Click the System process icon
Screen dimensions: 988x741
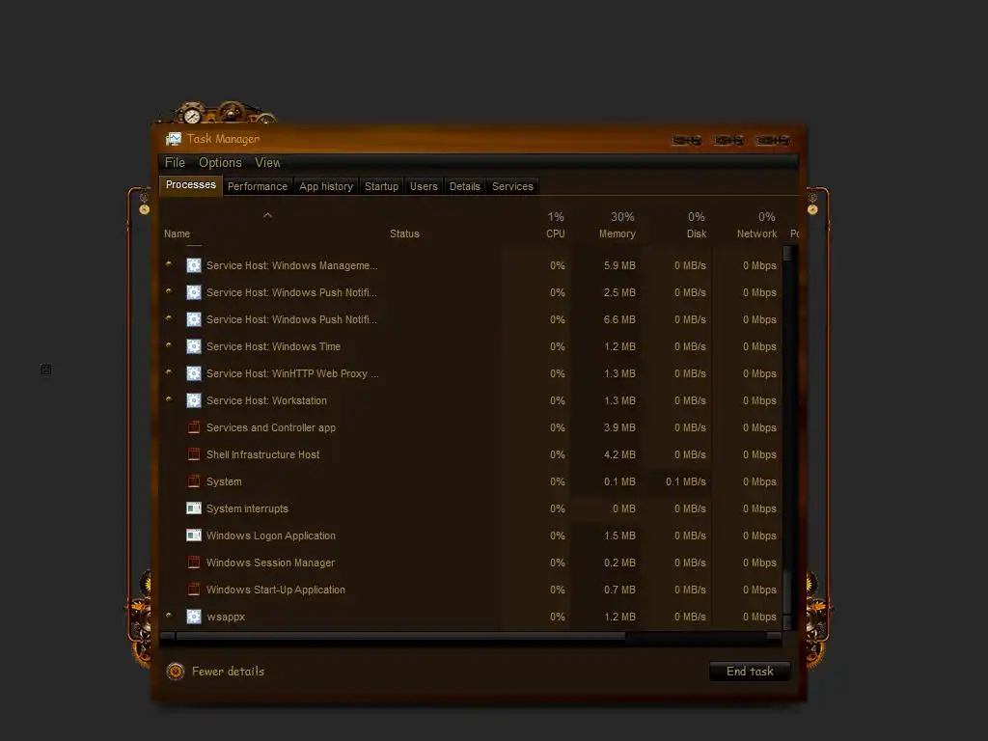tap(193, 481)
